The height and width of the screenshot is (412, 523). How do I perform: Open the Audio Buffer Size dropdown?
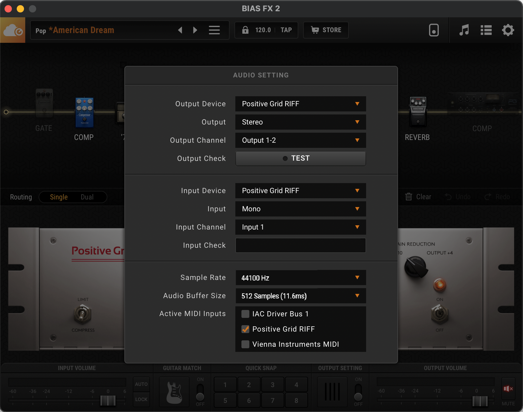tap(301, 296)
